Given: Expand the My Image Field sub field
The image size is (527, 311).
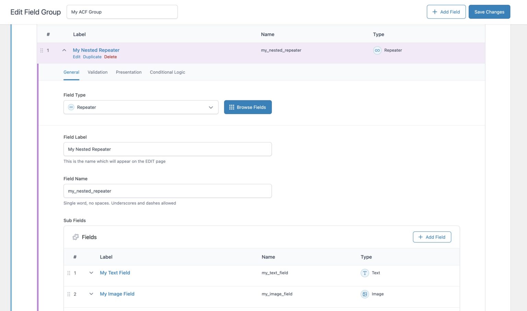Looking at the screenshot, I should pos(91,294).
